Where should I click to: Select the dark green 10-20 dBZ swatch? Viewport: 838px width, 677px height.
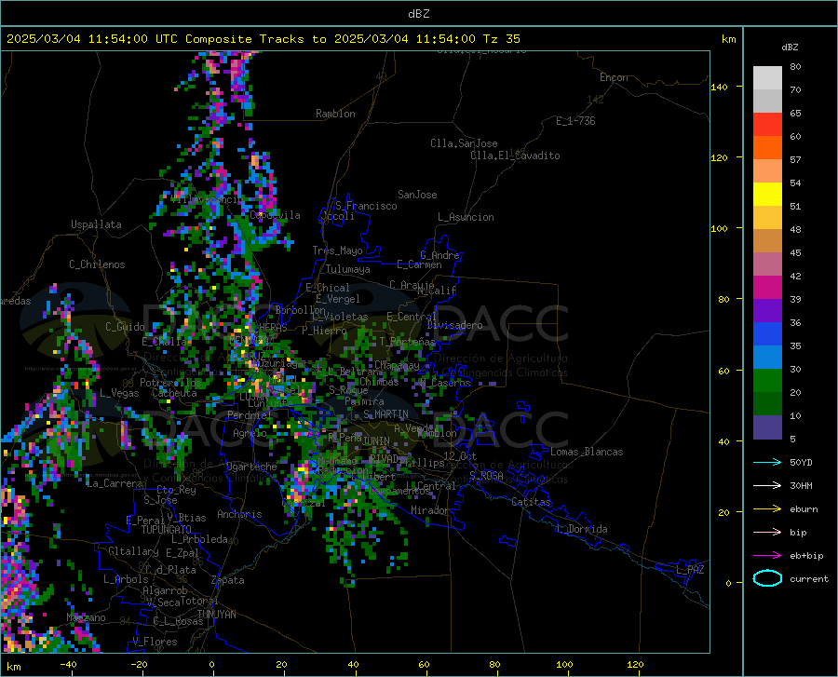point(767,403)
